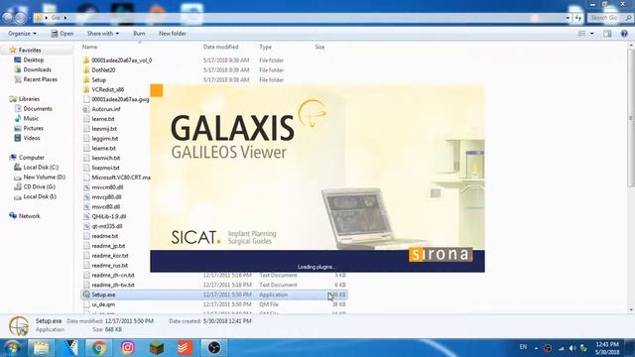This screenshot has width=635, height=357.
Task: Select the 00001adee20a67aa_vol_0 folder
Action: point(121,60)
